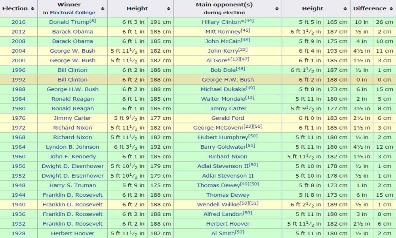The height and width of the screenshot is (238, 396).
Task: Open the 2016 election link
Action: point(19,22)
